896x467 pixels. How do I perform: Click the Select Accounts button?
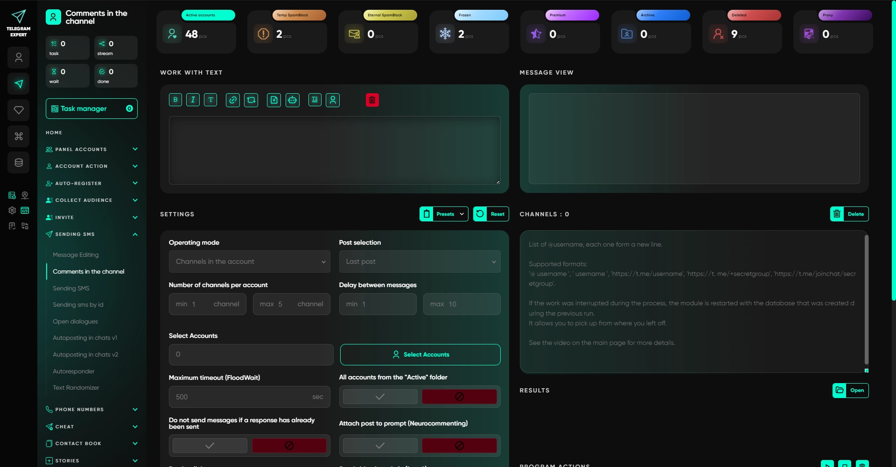(420, 355)
